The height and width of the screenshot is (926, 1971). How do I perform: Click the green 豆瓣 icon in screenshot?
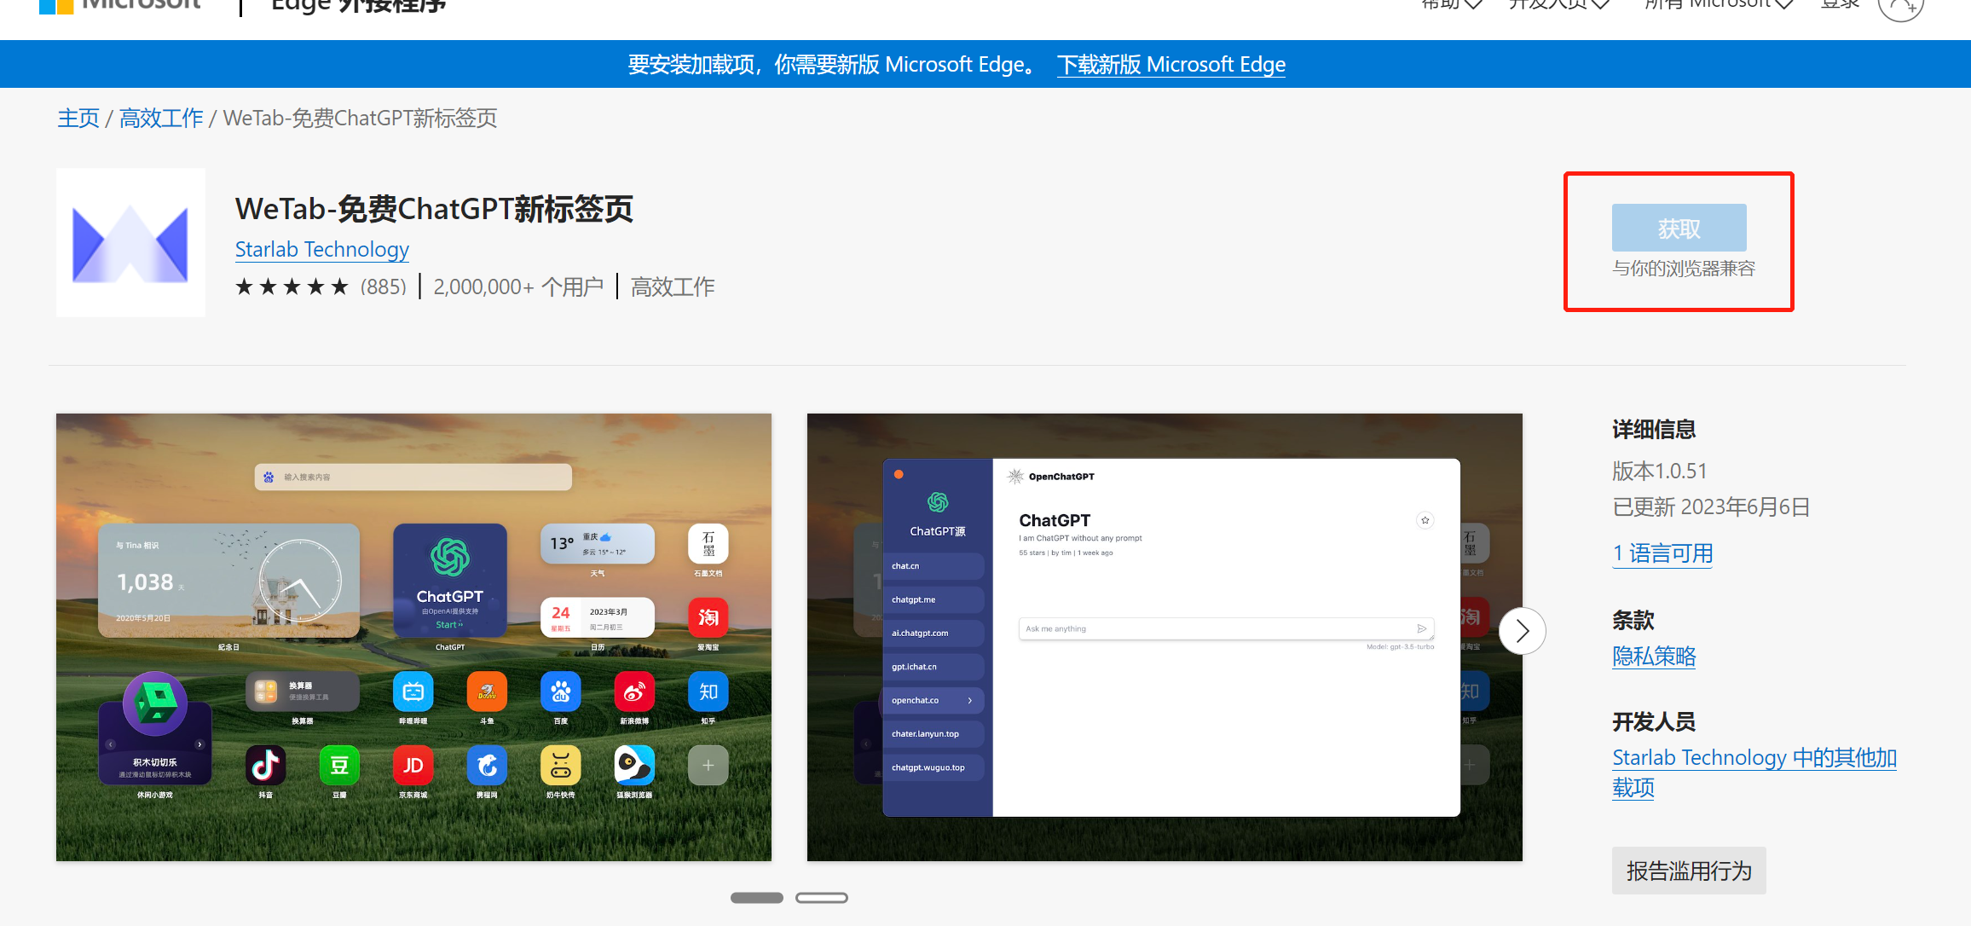tap(339, 765)
